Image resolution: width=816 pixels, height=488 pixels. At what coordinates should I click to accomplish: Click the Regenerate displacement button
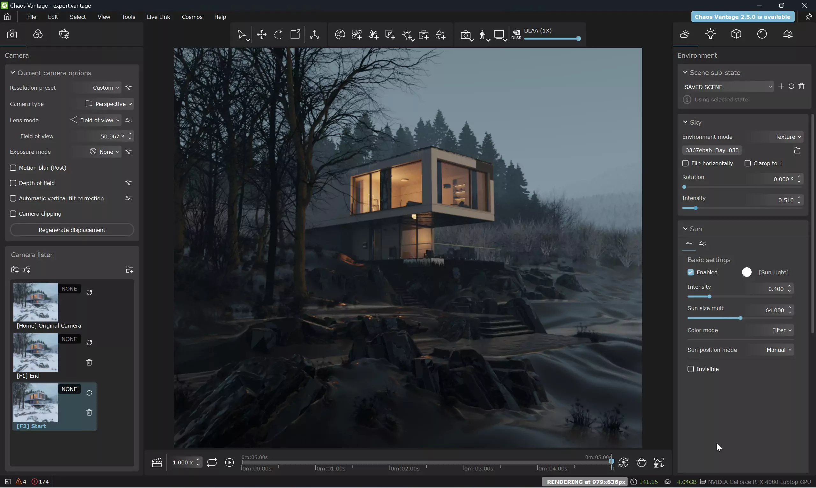point(72,230)
